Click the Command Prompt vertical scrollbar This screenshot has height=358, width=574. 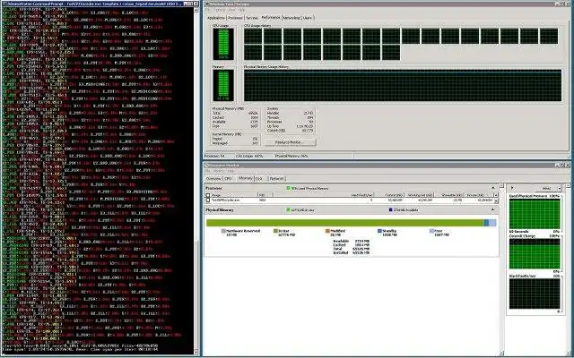coord(196,179)
